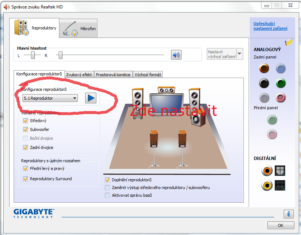
Task: Click the GIGABYTE Technology logo
Action: pos(34,214)
